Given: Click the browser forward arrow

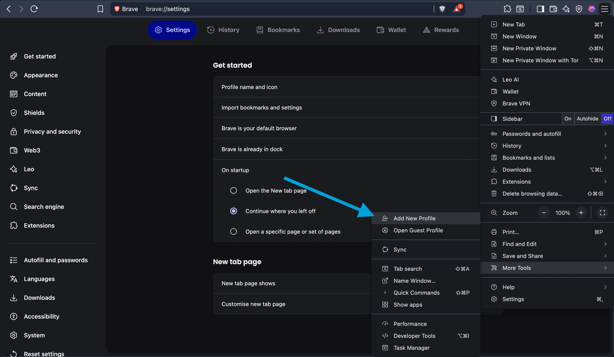Looking at the screenshot, I should (21, 9).
